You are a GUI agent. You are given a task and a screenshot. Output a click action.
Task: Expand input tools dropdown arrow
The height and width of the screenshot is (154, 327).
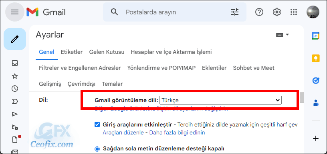pos(287,35)
